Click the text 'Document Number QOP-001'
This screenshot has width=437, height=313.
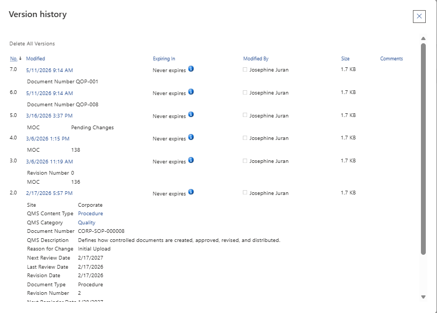coord(63,82)
